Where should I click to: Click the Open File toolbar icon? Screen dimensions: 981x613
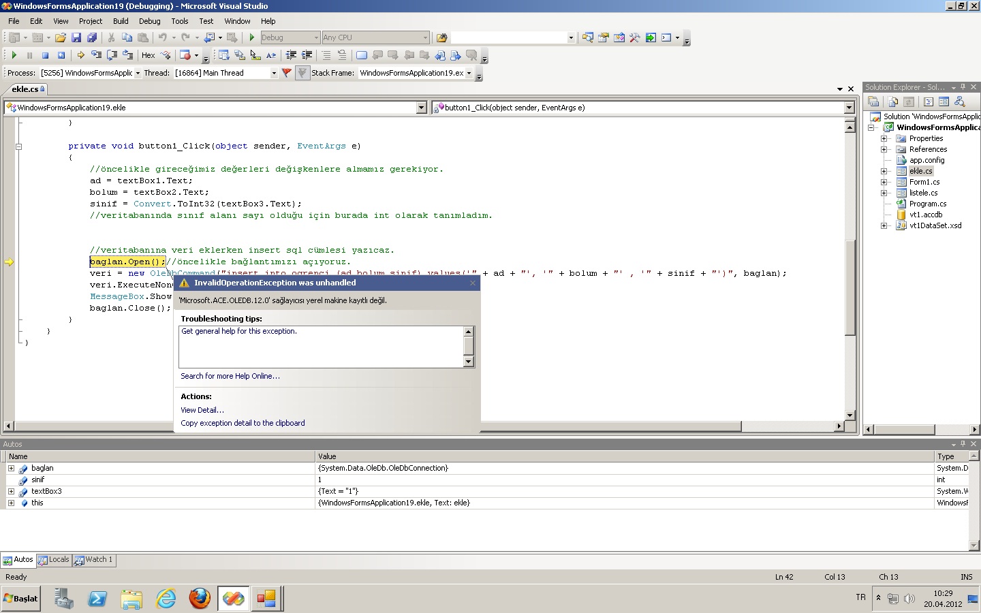61,37
